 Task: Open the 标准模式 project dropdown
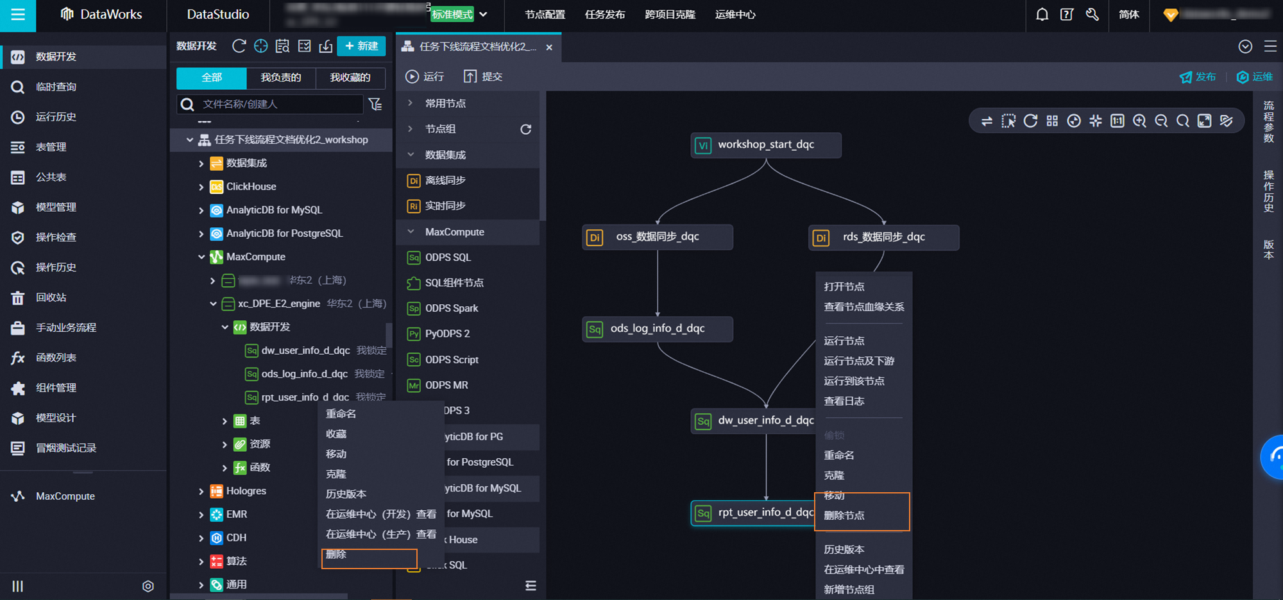(x=459, y=14)
